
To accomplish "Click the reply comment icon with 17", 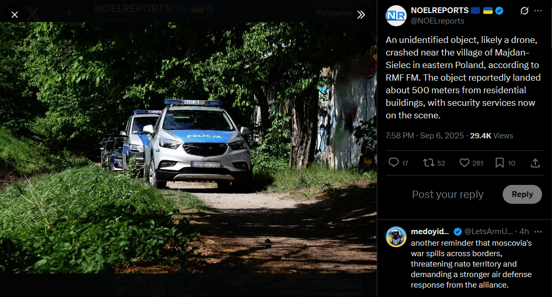I will [x=398, y=163].
